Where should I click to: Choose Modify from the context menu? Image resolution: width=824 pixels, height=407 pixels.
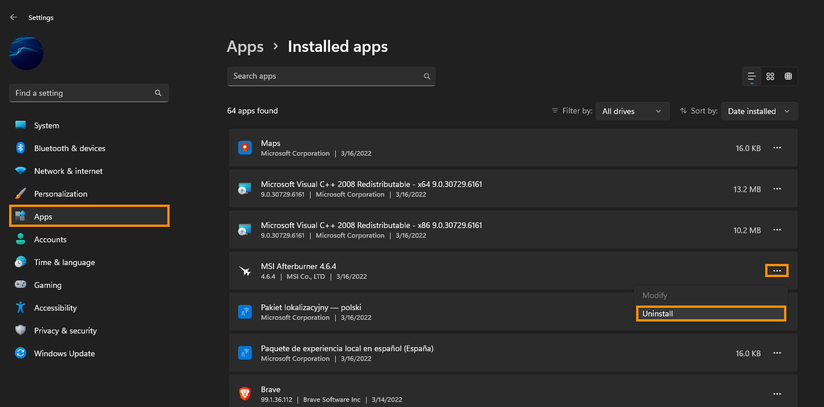[x=711, y=295]
